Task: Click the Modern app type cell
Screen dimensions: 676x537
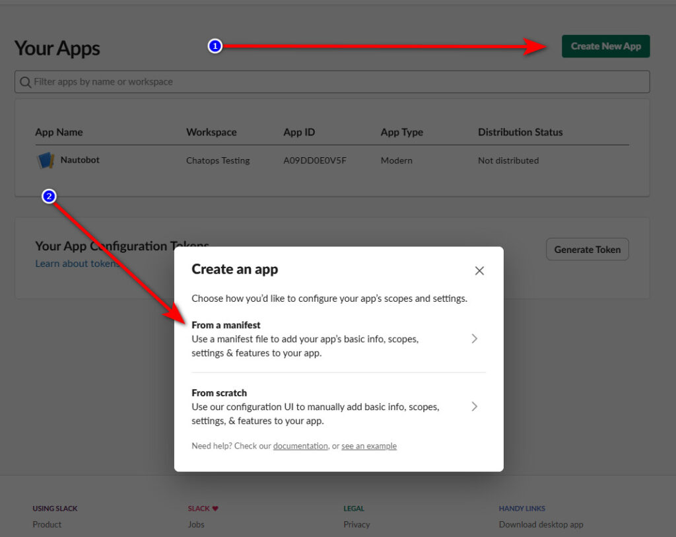Action: coord(396,161)
